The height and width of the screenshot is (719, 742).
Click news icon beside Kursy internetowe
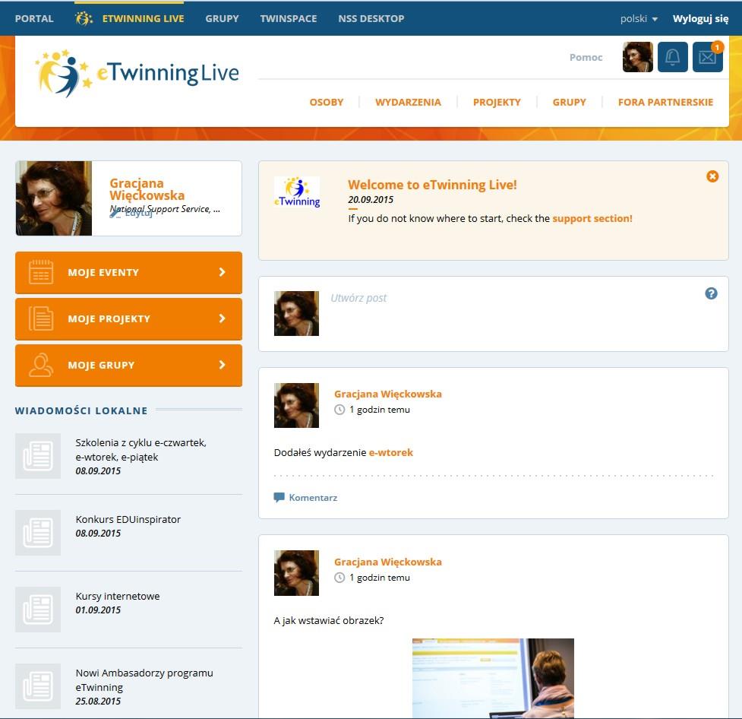[x=38, y=610]
